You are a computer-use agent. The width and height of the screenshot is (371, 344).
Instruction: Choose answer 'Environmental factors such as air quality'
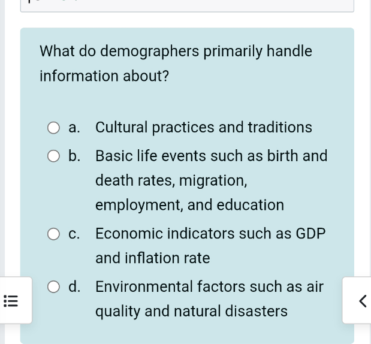point(209,298)
